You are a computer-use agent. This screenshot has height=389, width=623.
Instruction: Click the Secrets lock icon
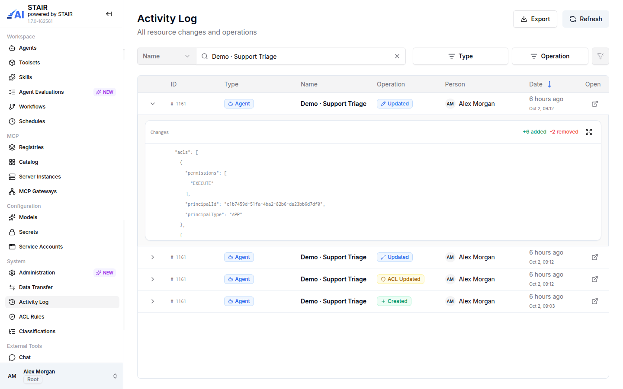12,232
